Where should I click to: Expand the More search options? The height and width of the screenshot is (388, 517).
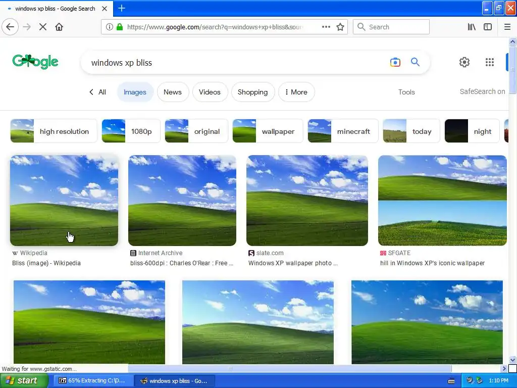point(296,92)
